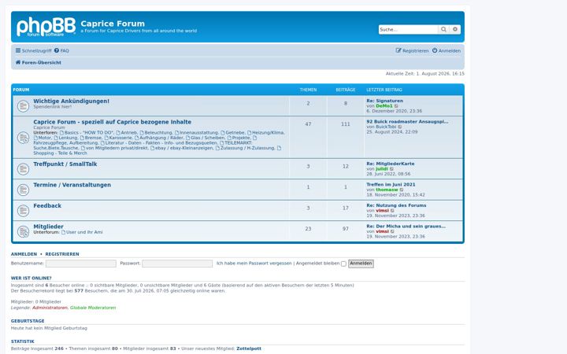Image resolution: width=567 pixels, height=354 pixels.
Task: Click in the Suche search box
Action: pyautogui.click(x=408, y=29)
